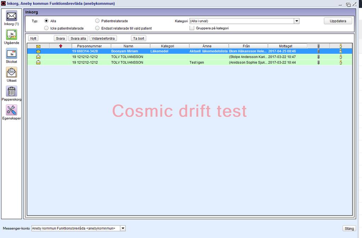Screen dimensions: 362x238
Task: Click the person icon in Test igen row
Action: [x=341, y=62]
